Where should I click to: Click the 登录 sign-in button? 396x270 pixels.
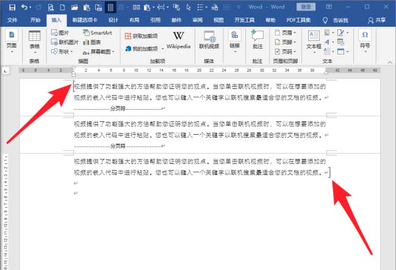coord(306,7)
